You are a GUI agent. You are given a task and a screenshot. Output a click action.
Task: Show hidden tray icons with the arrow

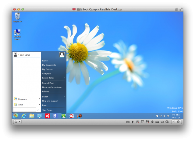pyautogui.click(x=153, y=116)
